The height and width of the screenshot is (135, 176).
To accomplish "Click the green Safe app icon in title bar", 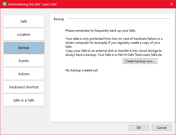I will (4, 4).
